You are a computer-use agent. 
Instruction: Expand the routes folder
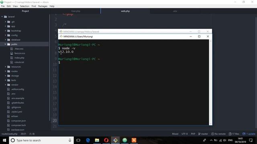tap(5, 71)
